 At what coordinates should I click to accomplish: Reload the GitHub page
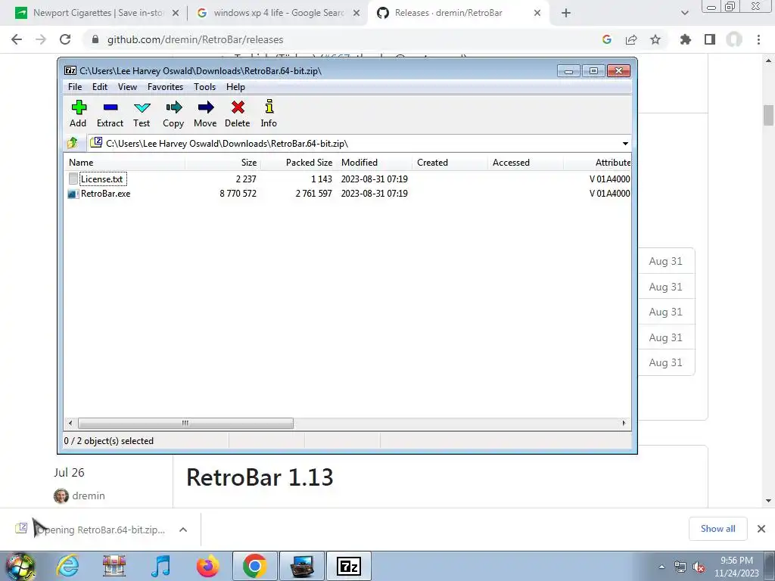65,39
